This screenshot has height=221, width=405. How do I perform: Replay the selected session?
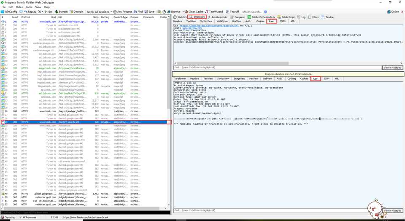(30, 12)
